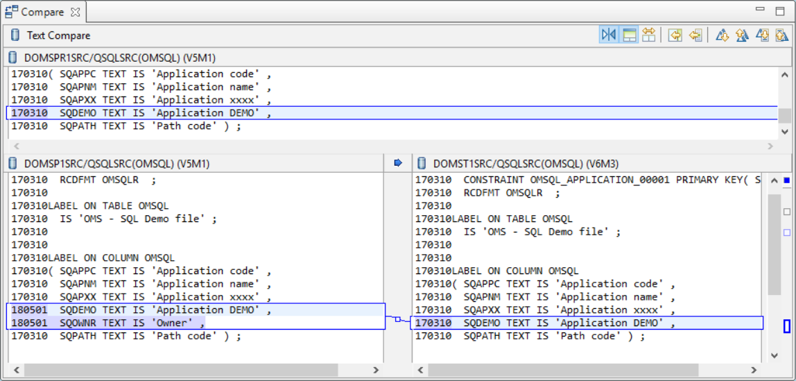Minimize the Compare view panel
This screenshot has height=381, width=796.
coord(761,10)
